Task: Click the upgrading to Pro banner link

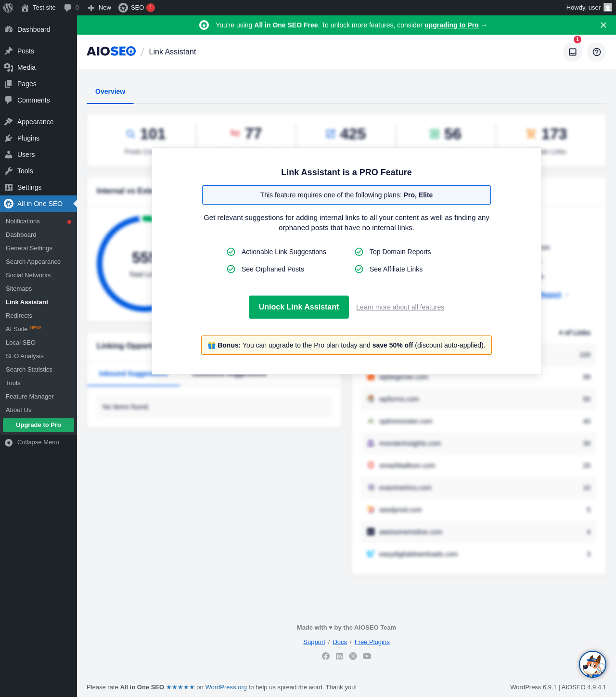Action: click(451, 25)
